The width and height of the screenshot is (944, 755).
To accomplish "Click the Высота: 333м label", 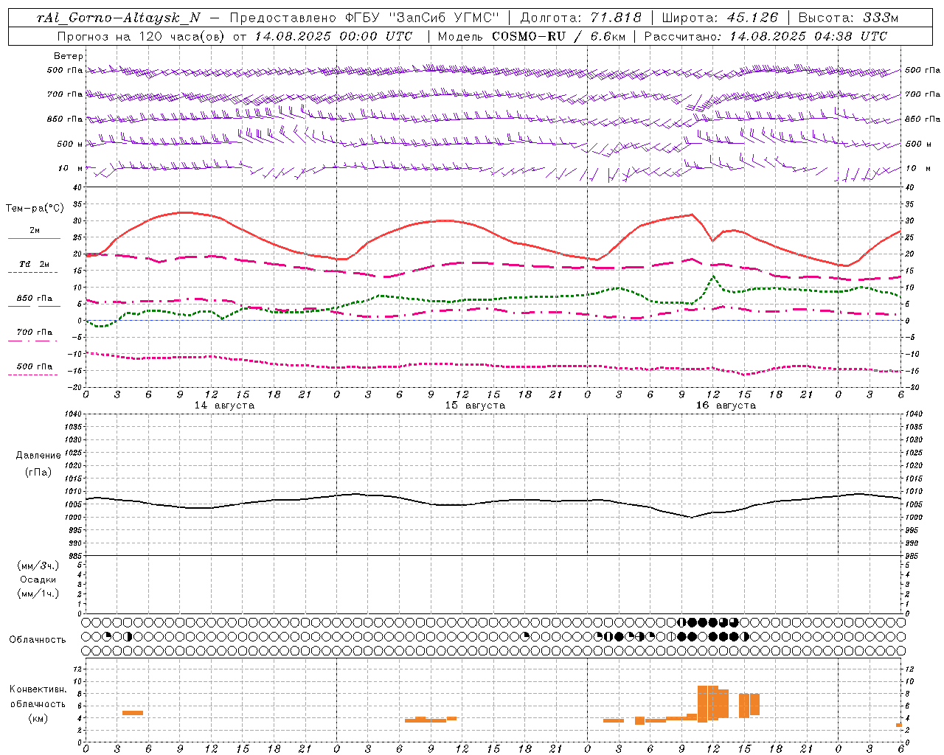I will (848, 18).
